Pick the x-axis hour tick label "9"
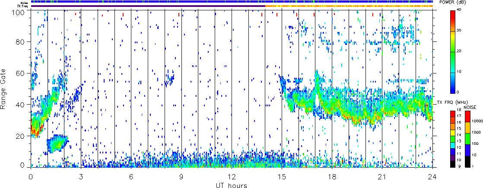483x188 pixels. coord(181,177)
